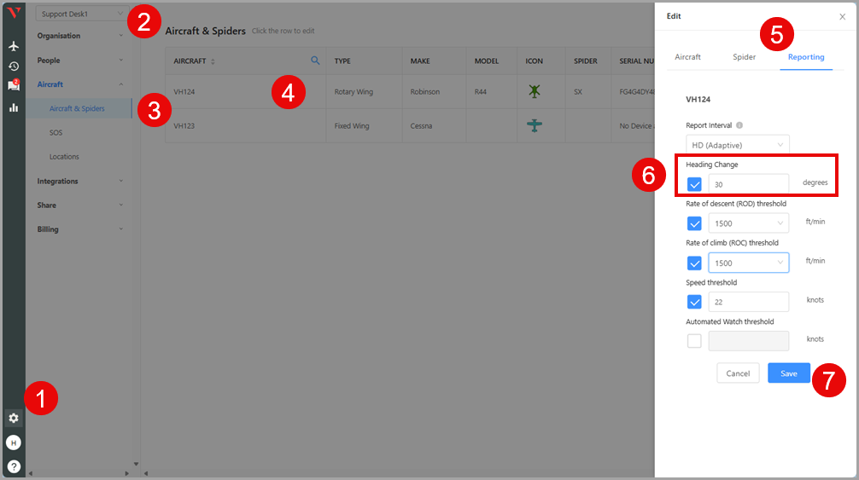Click the search magnifier in Aircraft column
The width and height of the screenshot is (859, 480).
tap(315, 61)
